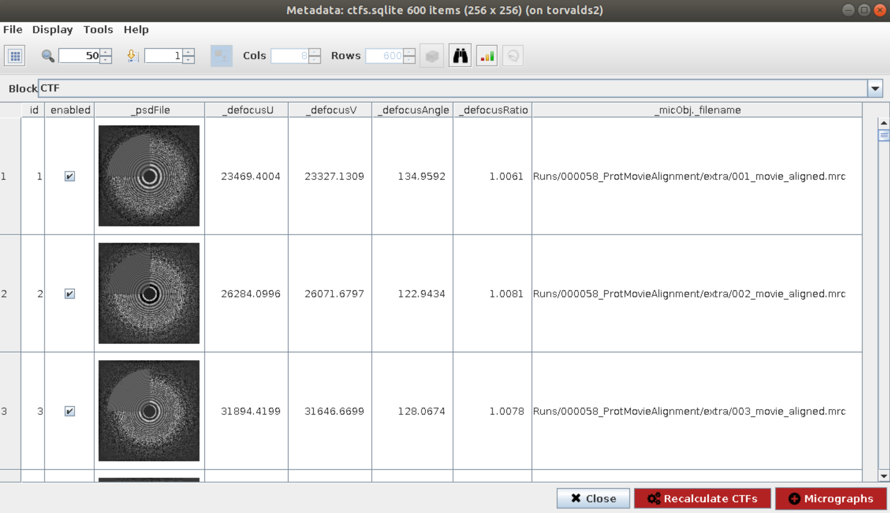Increase the zoom value stepper
The height and width of the screenshot is (513, 890).
(x=106, y=53)
